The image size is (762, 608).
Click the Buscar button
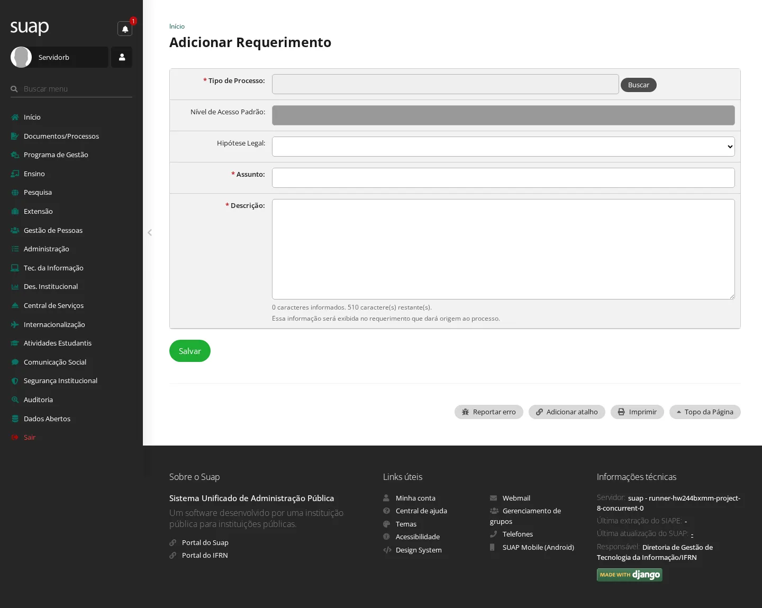(639, 85)
